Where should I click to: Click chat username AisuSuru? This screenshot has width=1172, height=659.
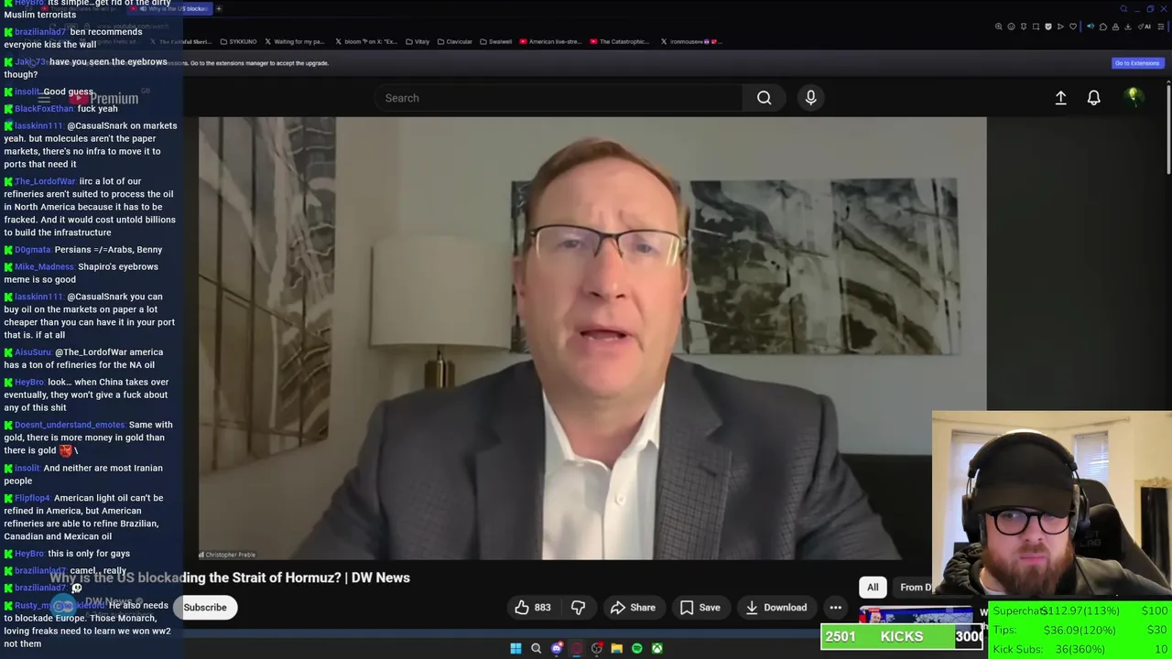pyautogui.click(x=33, y=352)
